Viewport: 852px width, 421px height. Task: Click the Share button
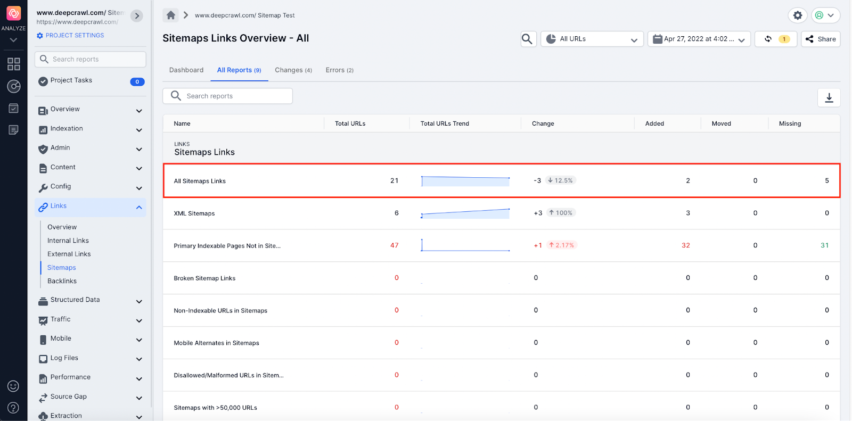tap(821, 39)
